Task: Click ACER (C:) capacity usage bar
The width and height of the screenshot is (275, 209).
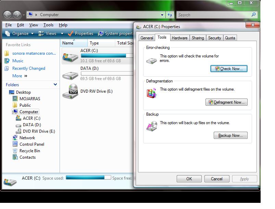Action: coord(107,56)
